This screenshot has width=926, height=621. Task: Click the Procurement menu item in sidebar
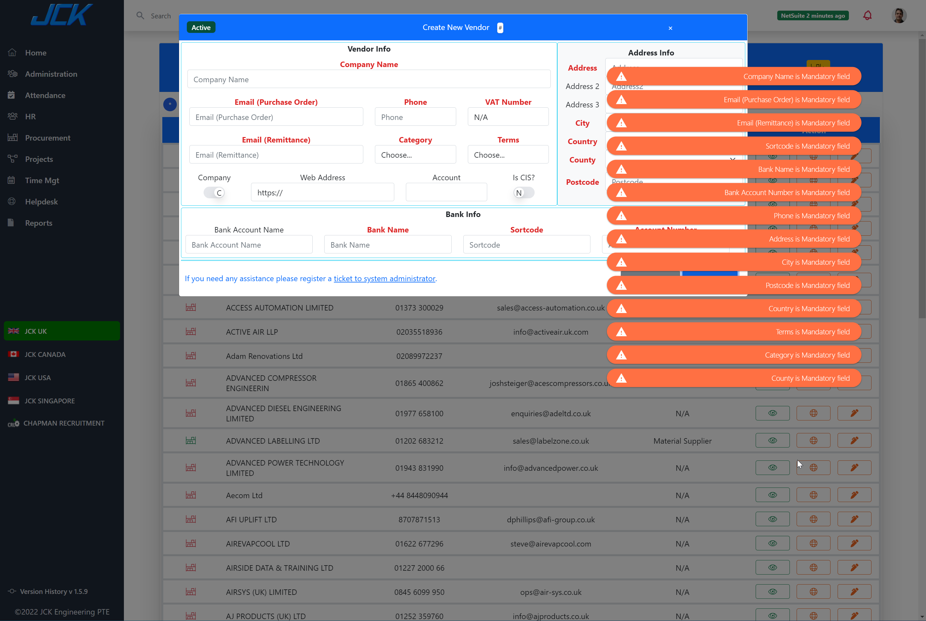pyautogui.click(x=47, y=137)
